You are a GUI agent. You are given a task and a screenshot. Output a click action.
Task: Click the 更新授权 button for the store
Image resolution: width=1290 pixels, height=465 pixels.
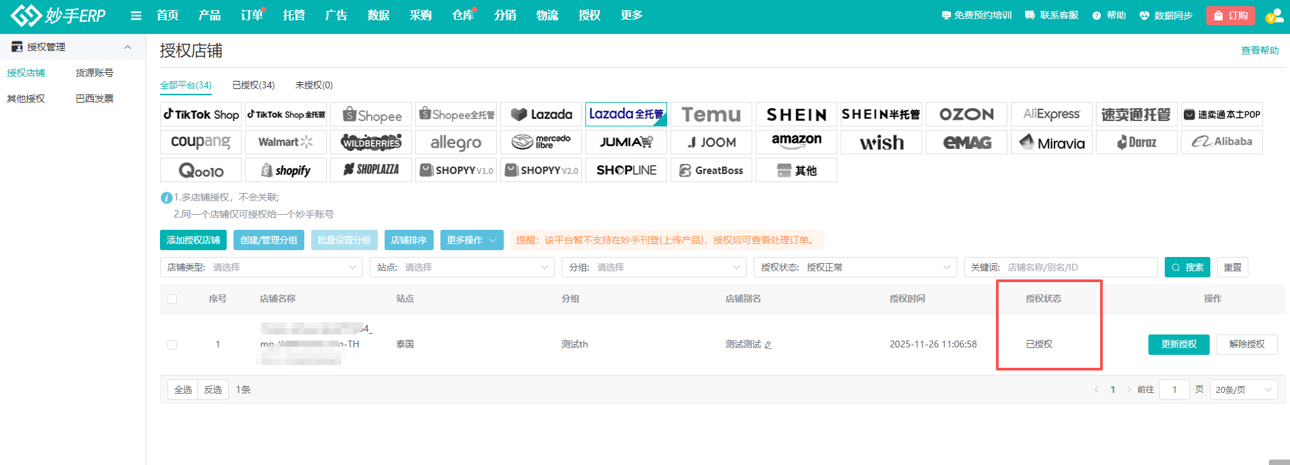click(1178, 345)
